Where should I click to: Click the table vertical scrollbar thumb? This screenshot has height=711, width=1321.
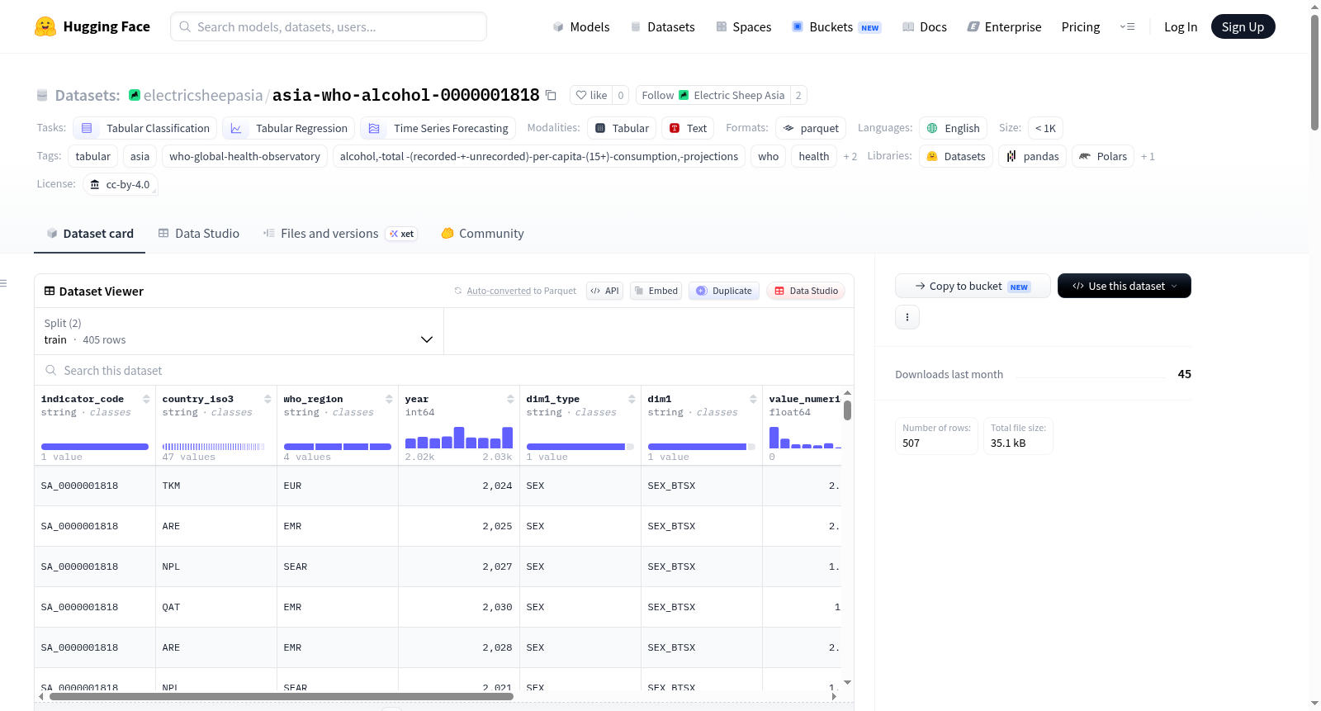847,410
